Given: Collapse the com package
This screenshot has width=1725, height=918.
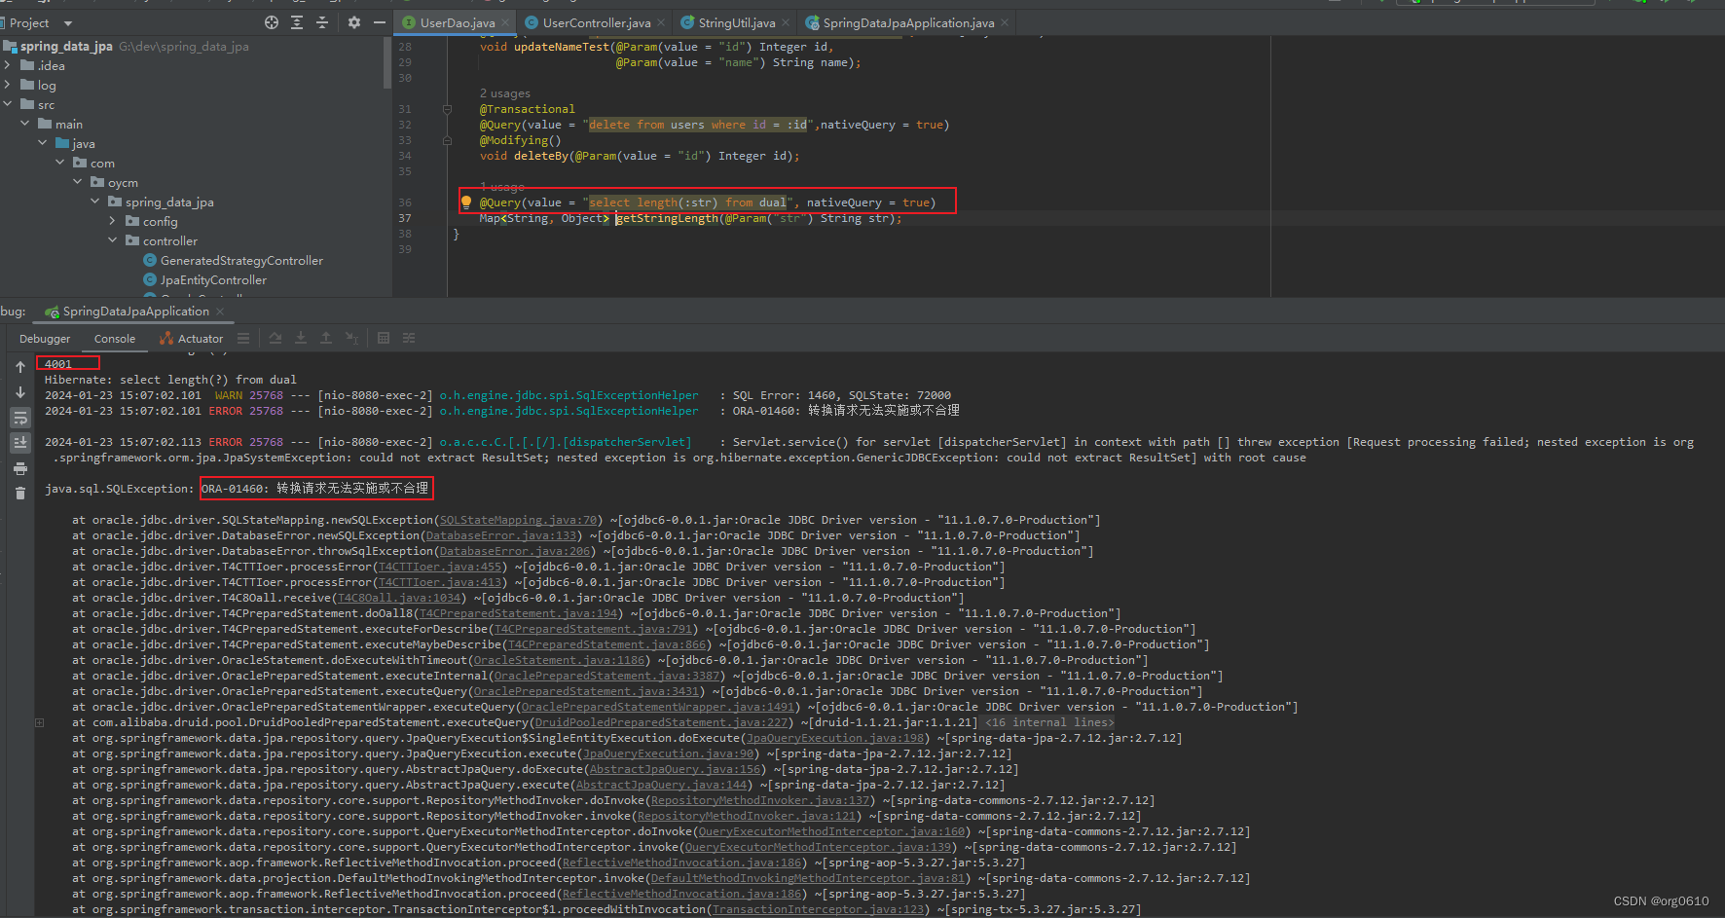Looking at the screenshot, I should 60,163.
